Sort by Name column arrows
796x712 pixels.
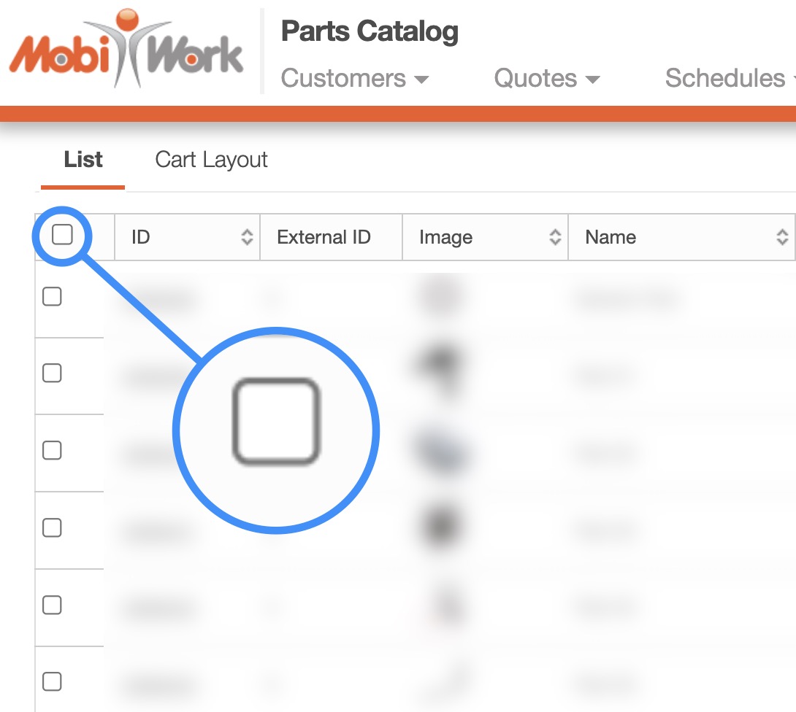(x=782, y=237)
